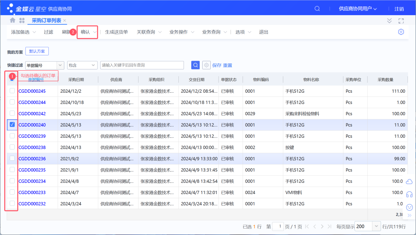Image resolution: width=416 pixels, height=235 pixels.
Task: Open the 业务操作 menu
Action: (x=179, y=32)
